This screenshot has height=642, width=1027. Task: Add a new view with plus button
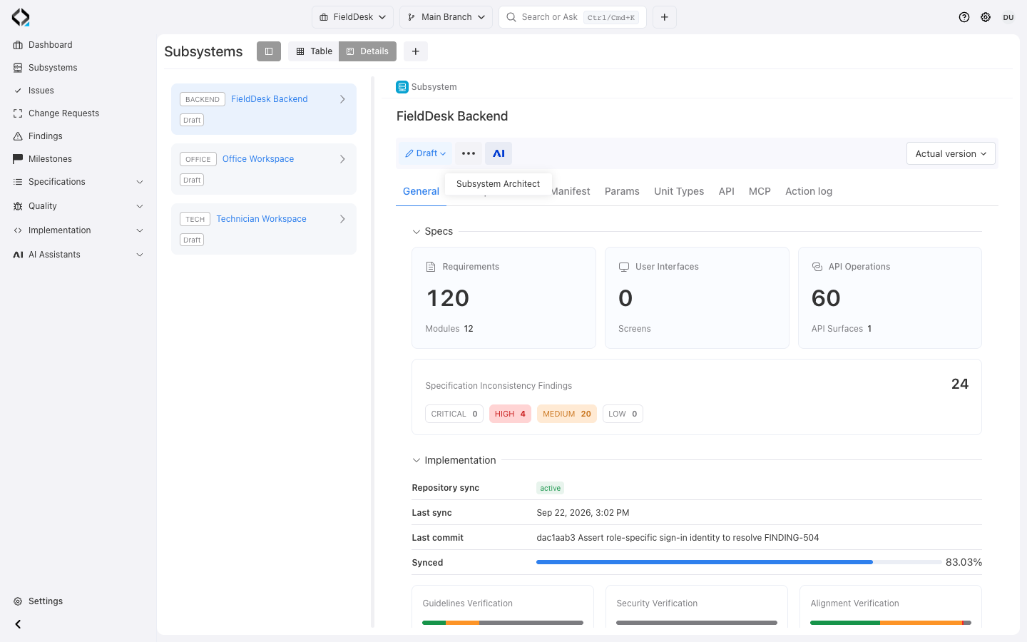[416, 51]
